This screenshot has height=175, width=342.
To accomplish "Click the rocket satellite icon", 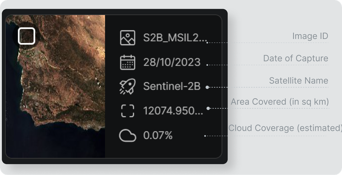I will 128,86.
